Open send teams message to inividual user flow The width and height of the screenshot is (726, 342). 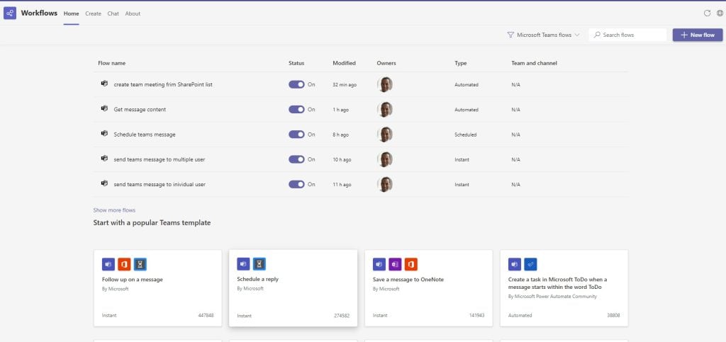160,184
